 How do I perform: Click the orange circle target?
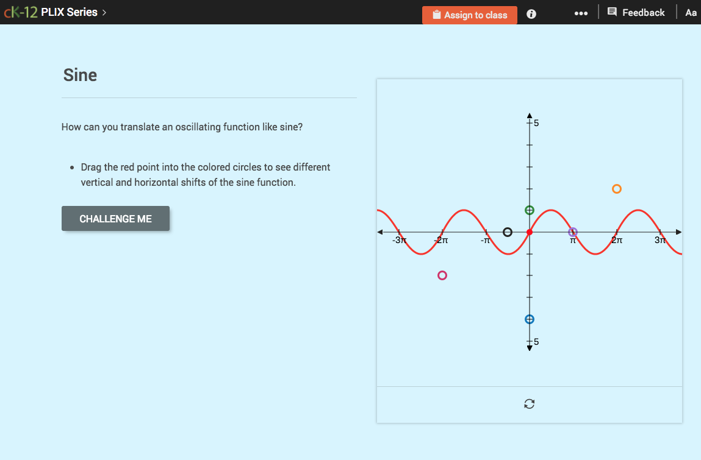click(x=616, y=189)
